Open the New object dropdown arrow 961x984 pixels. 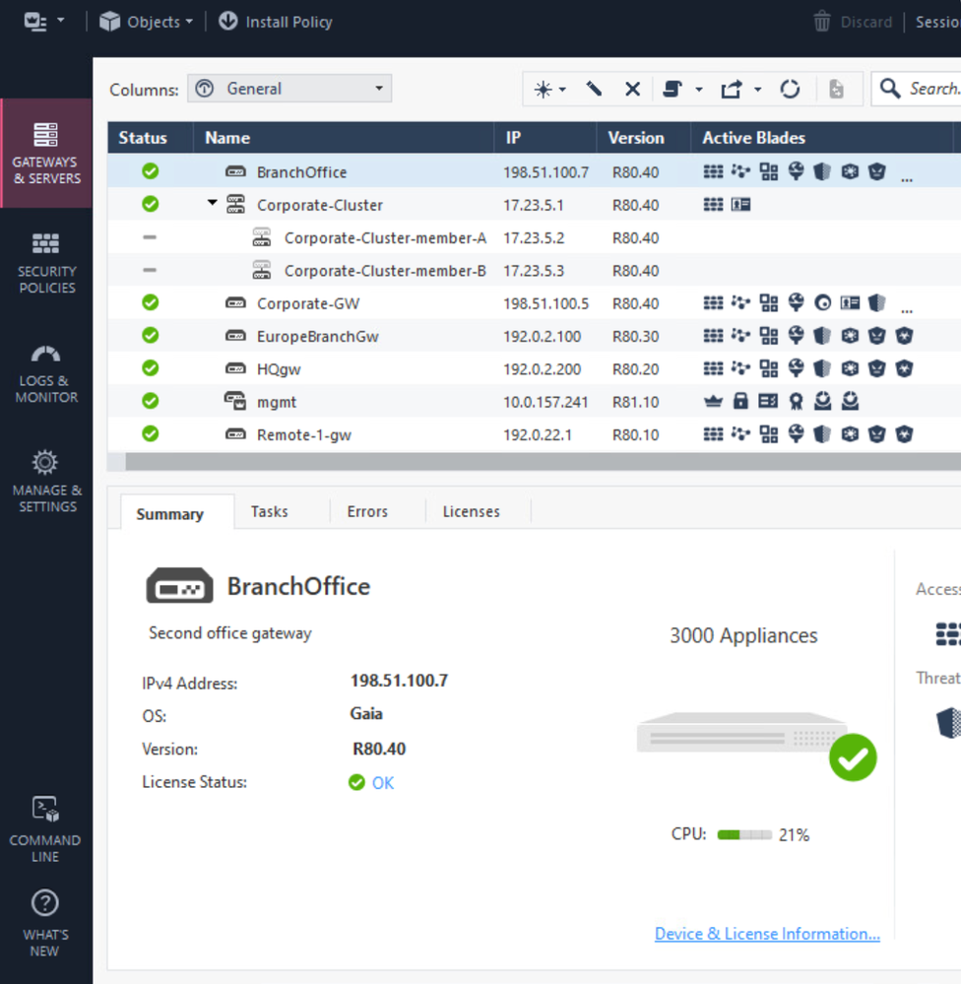562,89
